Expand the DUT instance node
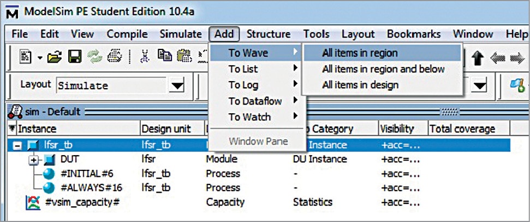 pos(33,159)
